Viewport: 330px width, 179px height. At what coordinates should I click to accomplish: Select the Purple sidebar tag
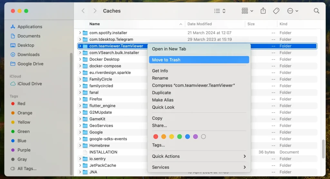[x=21, y=150]
